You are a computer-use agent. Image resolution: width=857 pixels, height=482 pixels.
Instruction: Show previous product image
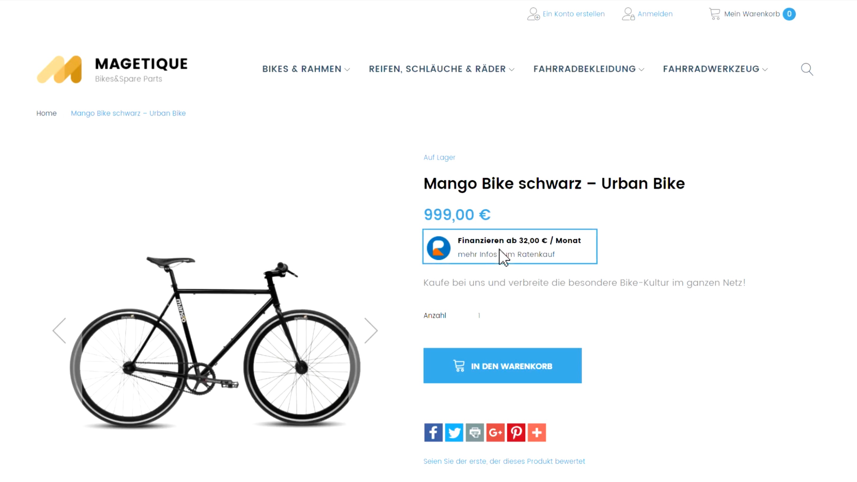pyautogui.click(x=60, y=330)
